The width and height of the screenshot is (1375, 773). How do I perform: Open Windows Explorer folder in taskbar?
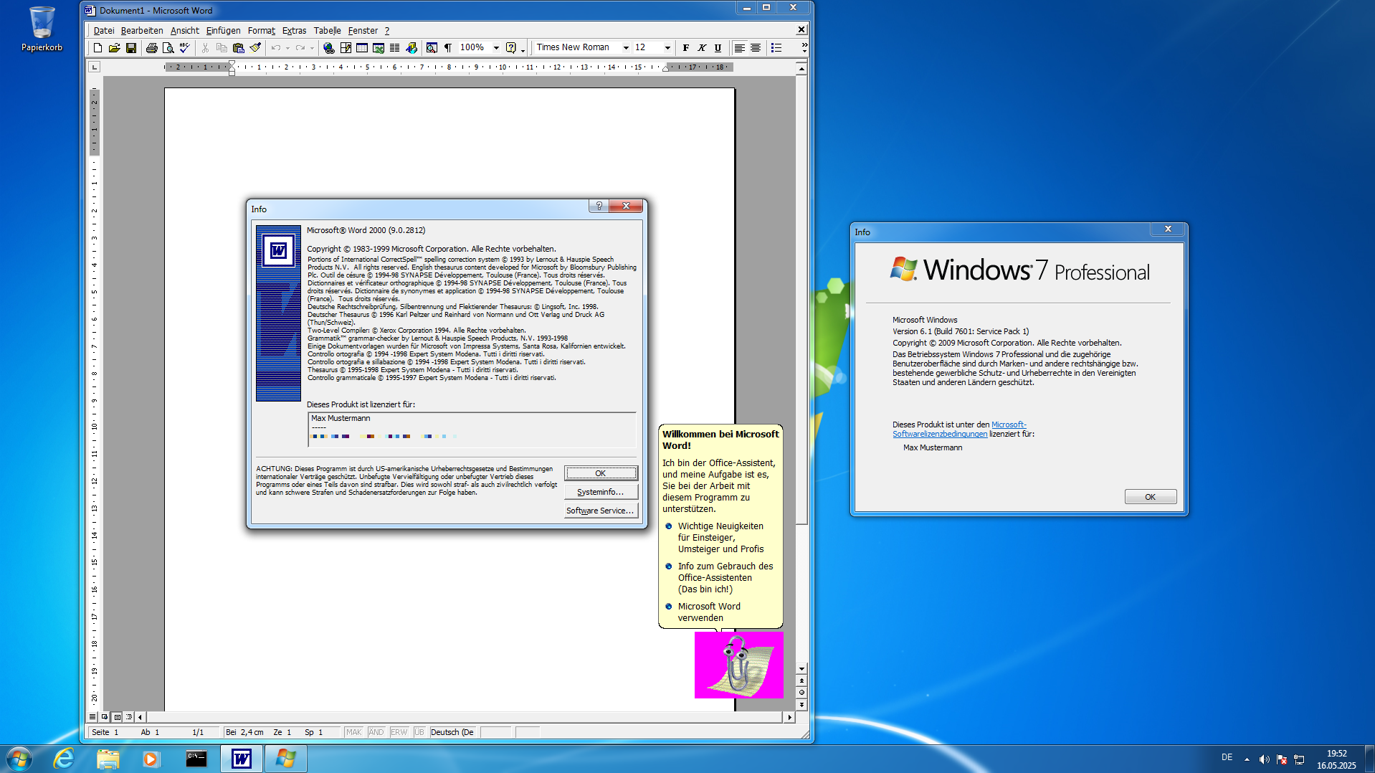point(108,758)
